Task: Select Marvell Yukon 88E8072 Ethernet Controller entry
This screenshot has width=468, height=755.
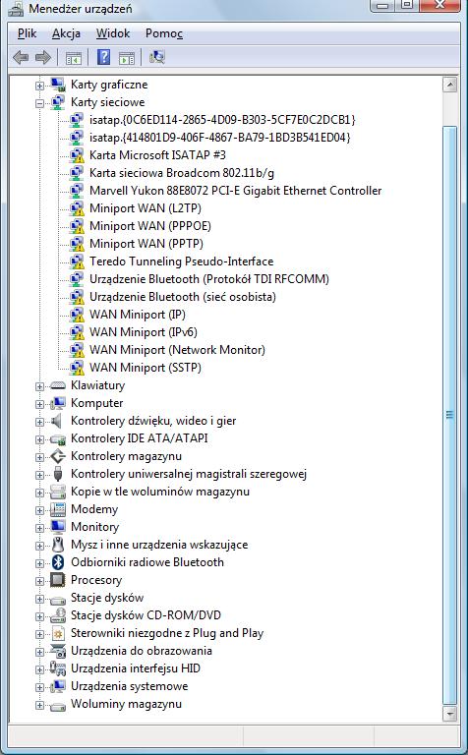Action: 235,190
